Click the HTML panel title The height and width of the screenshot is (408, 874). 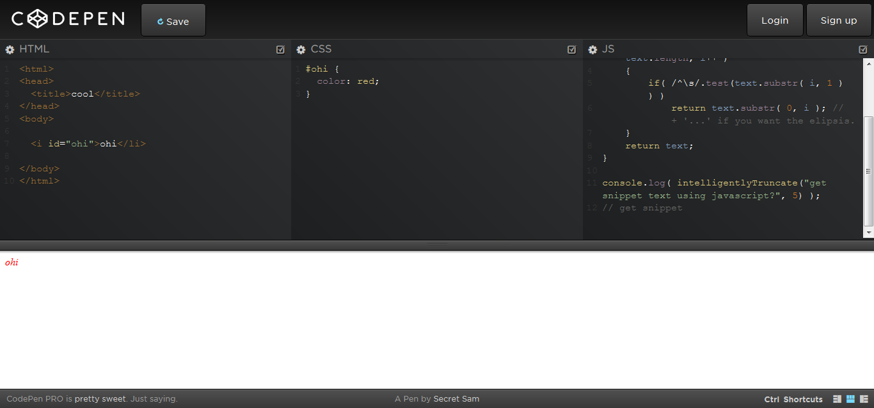pyautogui.click(x=34, y=49)
